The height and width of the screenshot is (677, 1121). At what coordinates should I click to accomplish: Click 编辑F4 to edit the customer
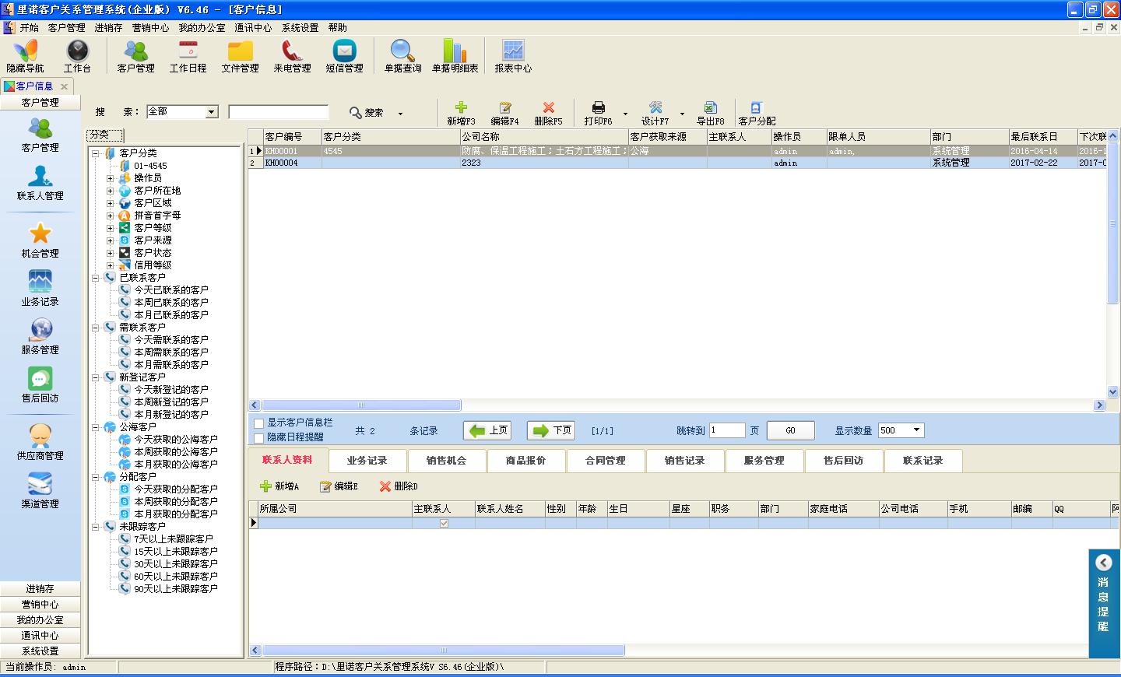(x=504, y=114)
